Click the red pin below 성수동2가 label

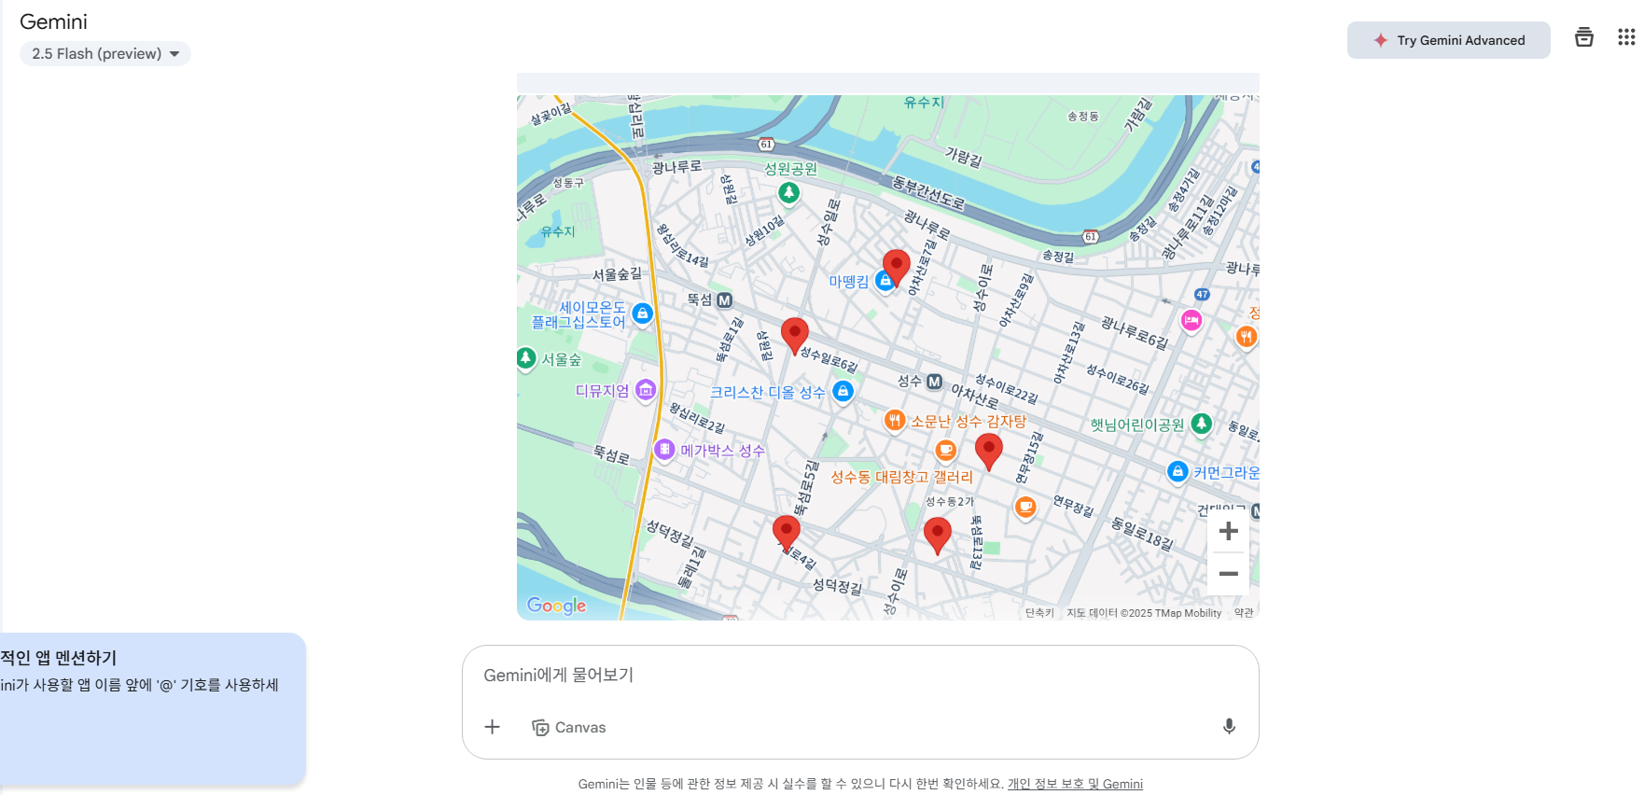tap(937, 537)
